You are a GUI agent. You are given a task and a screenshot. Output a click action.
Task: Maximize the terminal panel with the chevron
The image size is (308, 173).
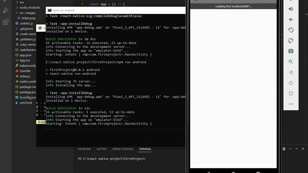click(x=296, y=149)
